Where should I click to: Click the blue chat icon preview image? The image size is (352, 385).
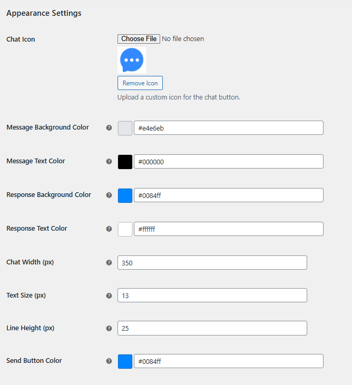[132, 60]
